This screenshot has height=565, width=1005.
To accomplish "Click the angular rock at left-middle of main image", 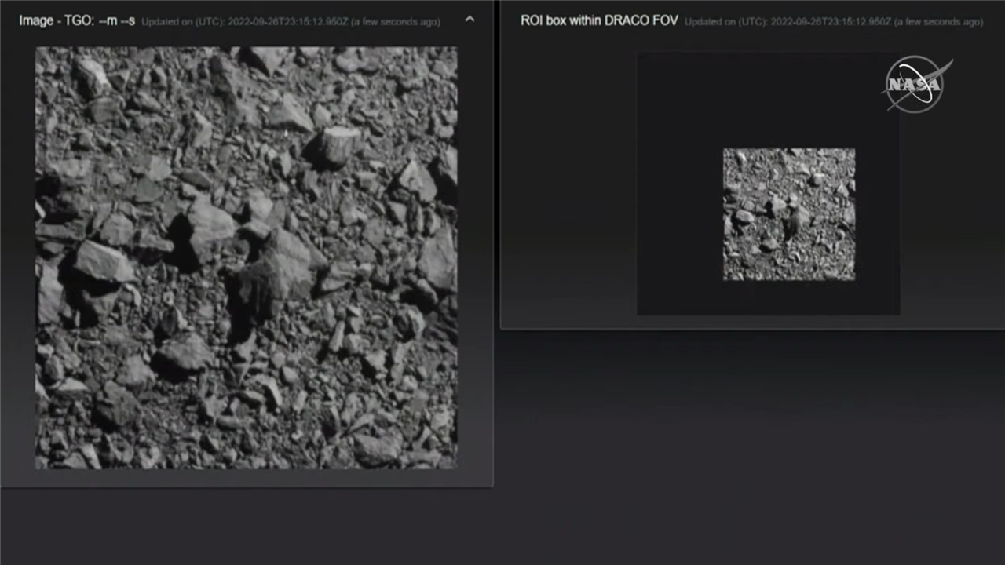I will (102, 261).
